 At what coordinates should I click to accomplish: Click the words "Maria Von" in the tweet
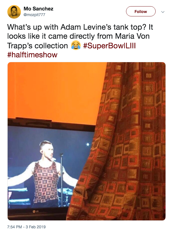pos(132,36)
